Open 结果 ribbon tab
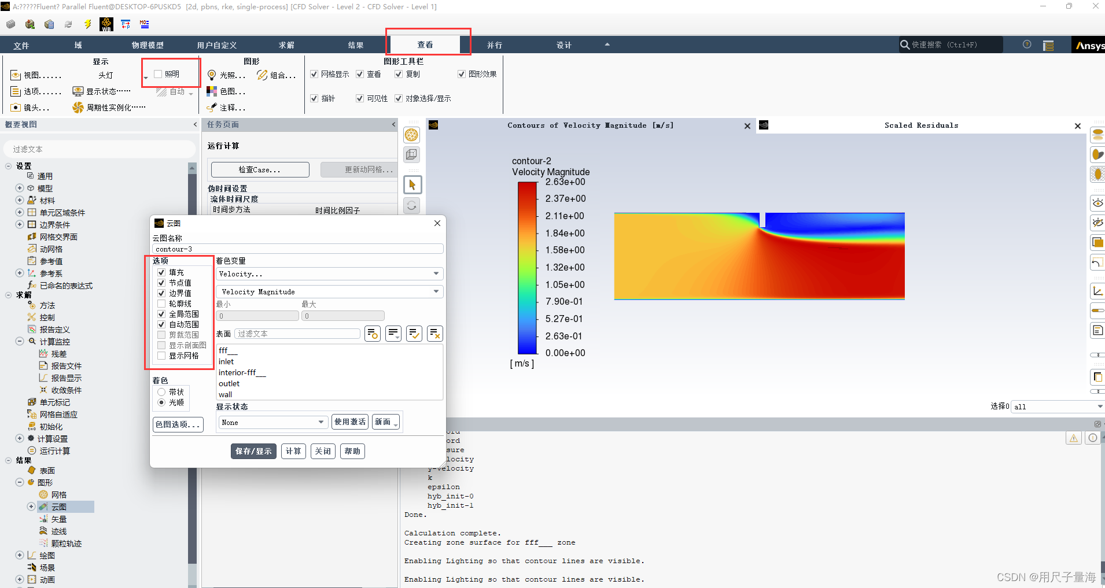Screen dimensions: 1105x588 pos(356,45)
